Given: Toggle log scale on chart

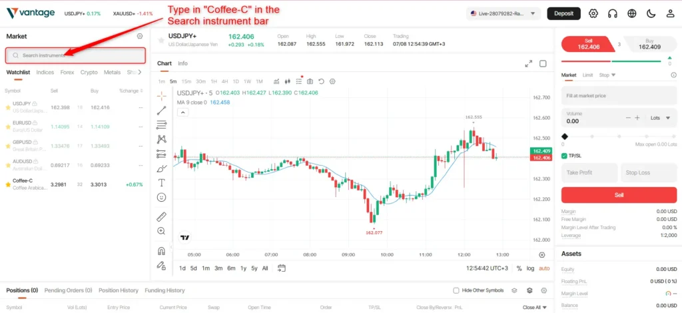Looking at the screenshot, I should coord(530,268).
